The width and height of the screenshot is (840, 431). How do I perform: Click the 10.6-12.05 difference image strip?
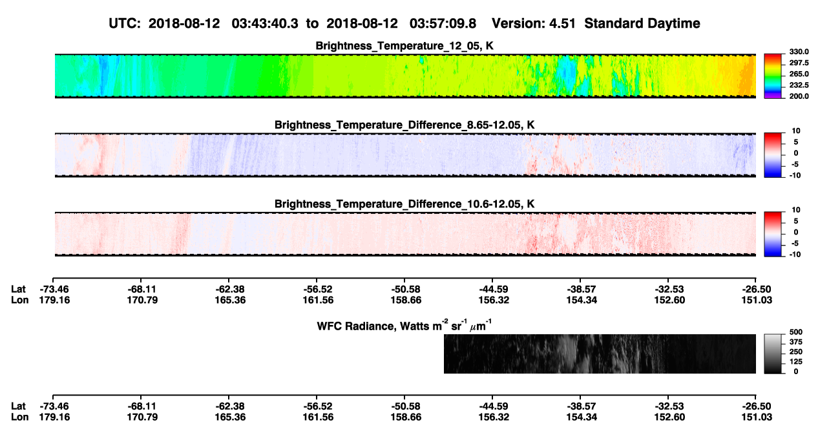[x=405, y=234]
